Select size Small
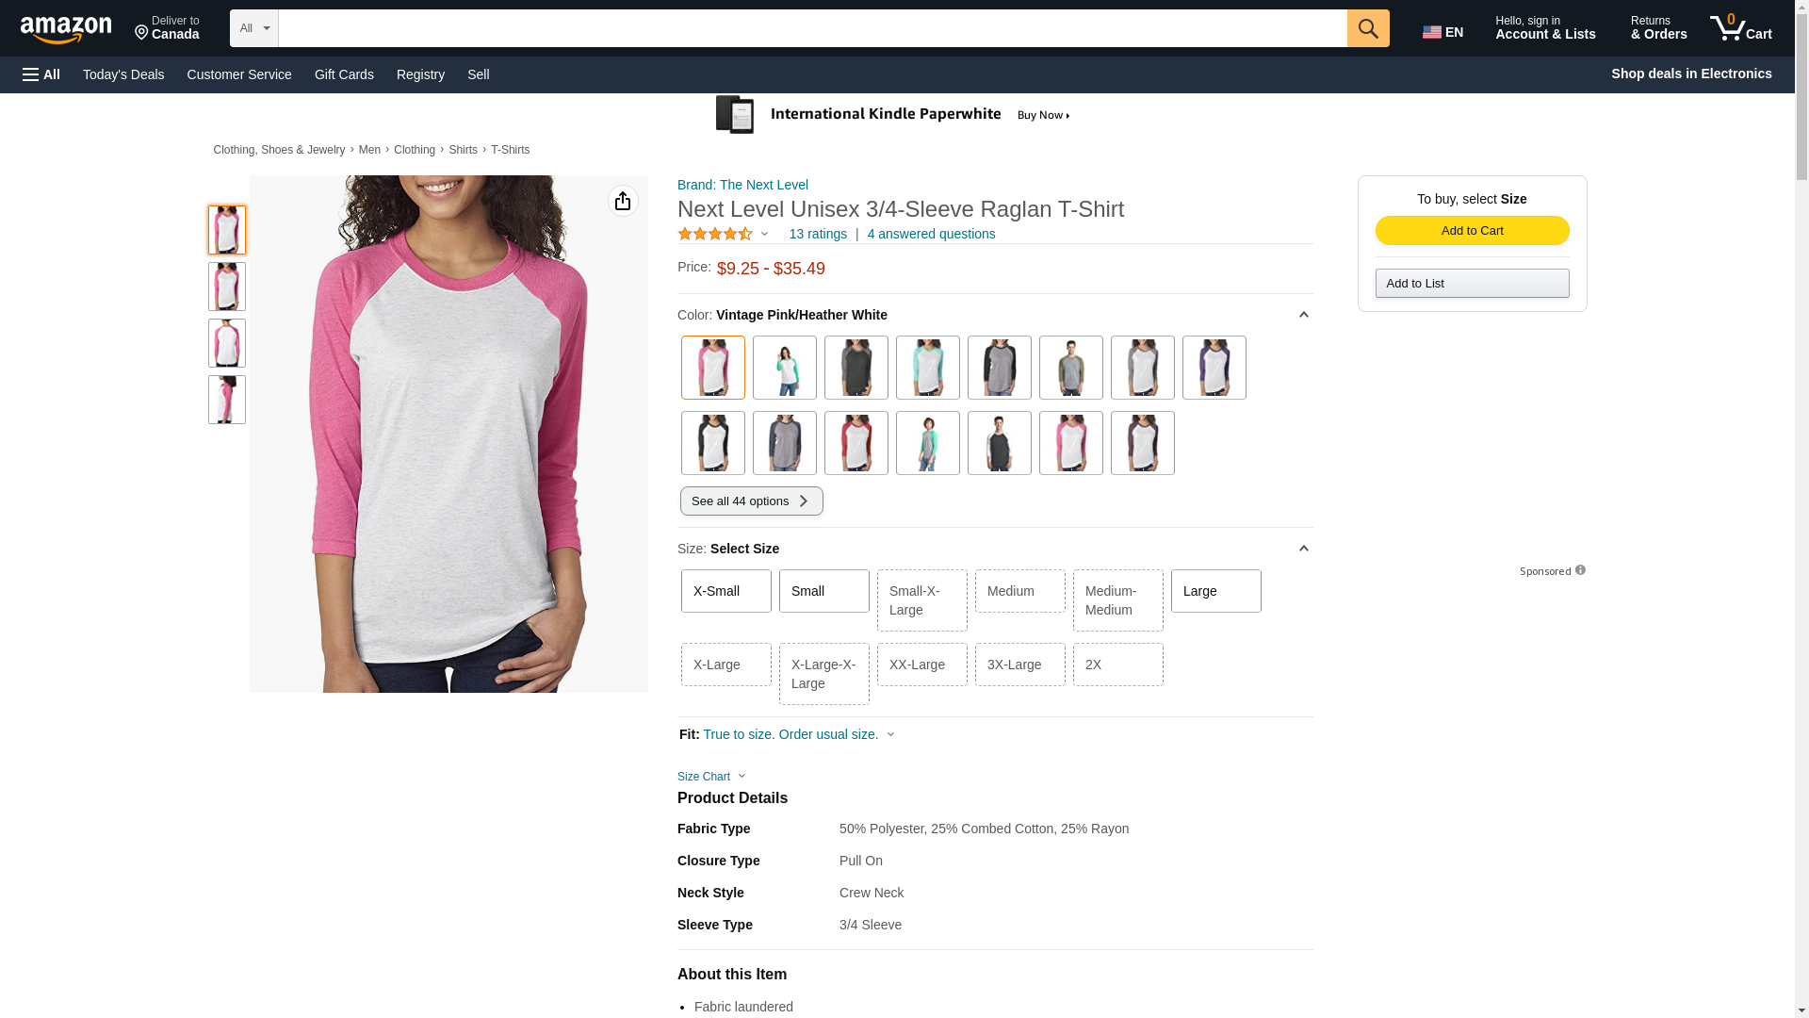This screenshot has height=1018, width=1809. click(823, 591)
